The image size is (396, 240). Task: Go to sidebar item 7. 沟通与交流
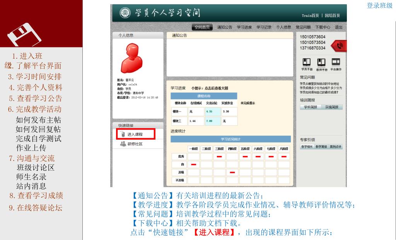click(32, 158)
